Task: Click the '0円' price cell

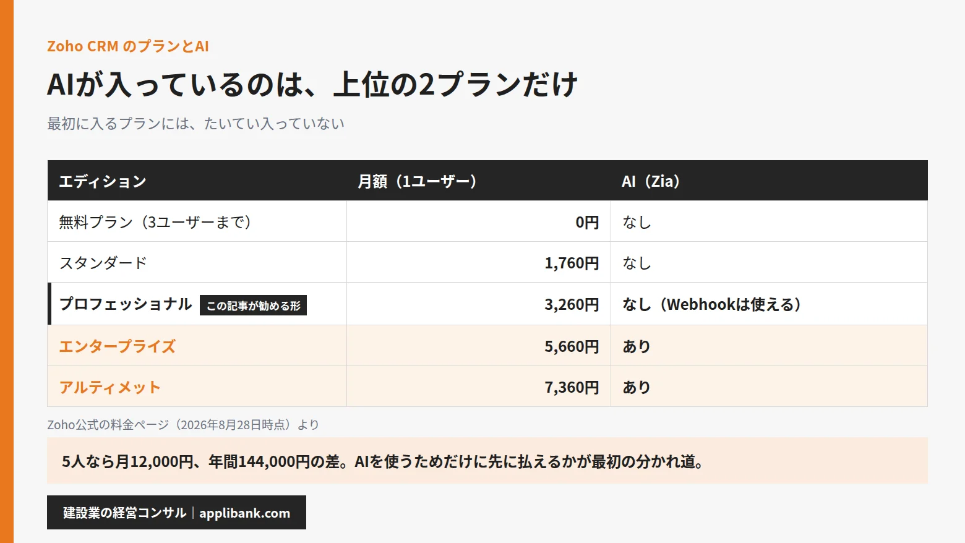Action: pyautogui.click(x=479, y=221)
